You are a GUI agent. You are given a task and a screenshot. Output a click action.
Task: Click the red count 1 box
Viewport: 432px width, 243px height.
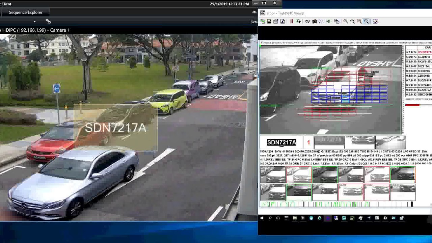pos(308,142)
